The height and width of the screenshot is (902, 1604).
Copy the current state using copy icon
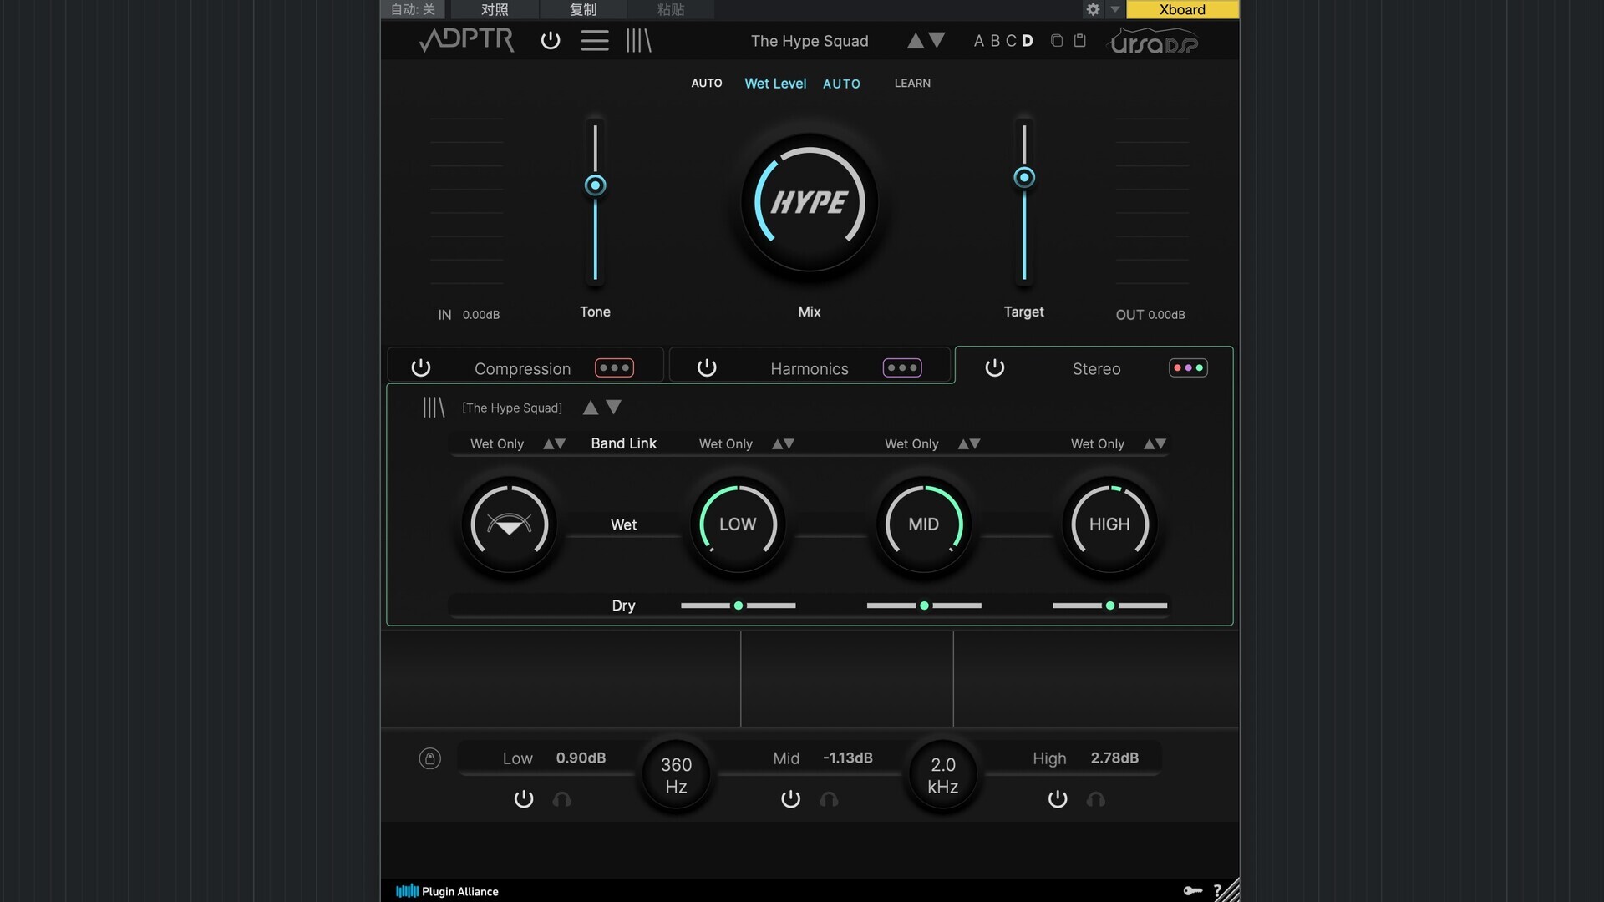(1057, 40)
